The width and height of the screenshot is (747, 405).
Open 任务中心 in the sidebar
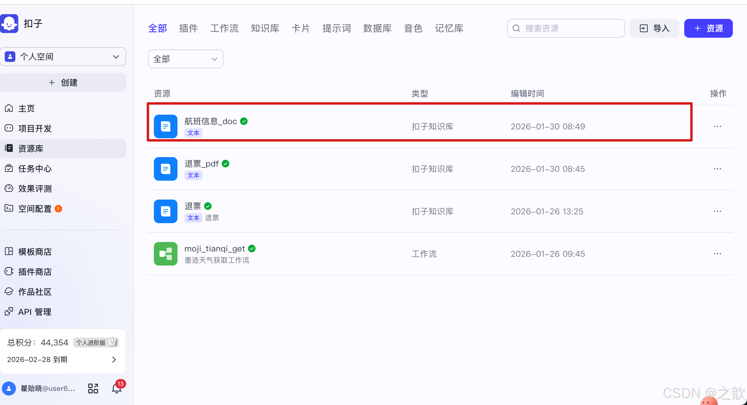pyautogui.click(x=35, y=169)
